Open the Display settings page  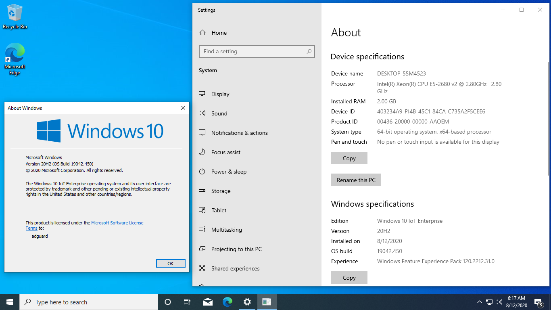[x=257, y=94]
